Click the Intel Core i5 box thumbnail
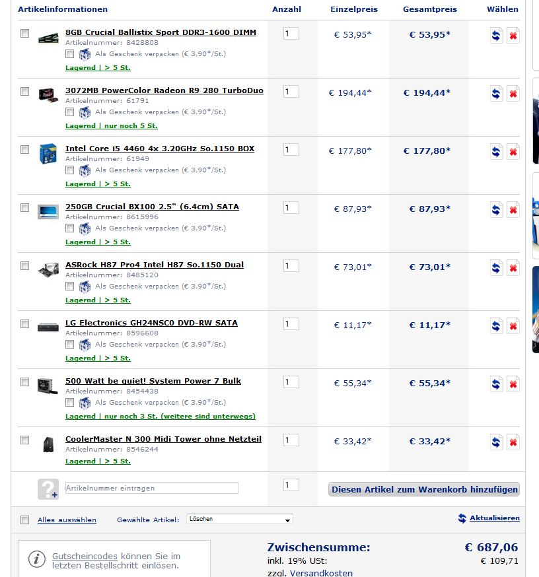 [48, 153]
